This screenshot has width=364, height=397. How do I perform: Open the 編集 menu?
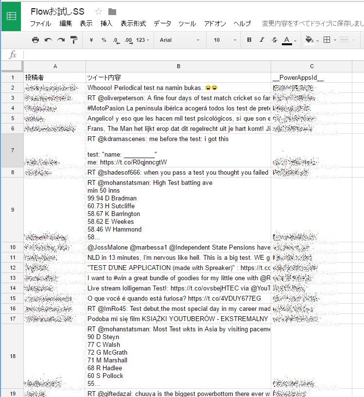(66, 23)
